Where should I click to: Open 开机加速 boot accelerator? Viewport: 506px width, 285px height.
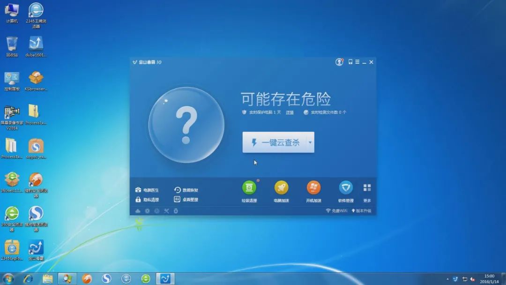[x=313, y=192]
